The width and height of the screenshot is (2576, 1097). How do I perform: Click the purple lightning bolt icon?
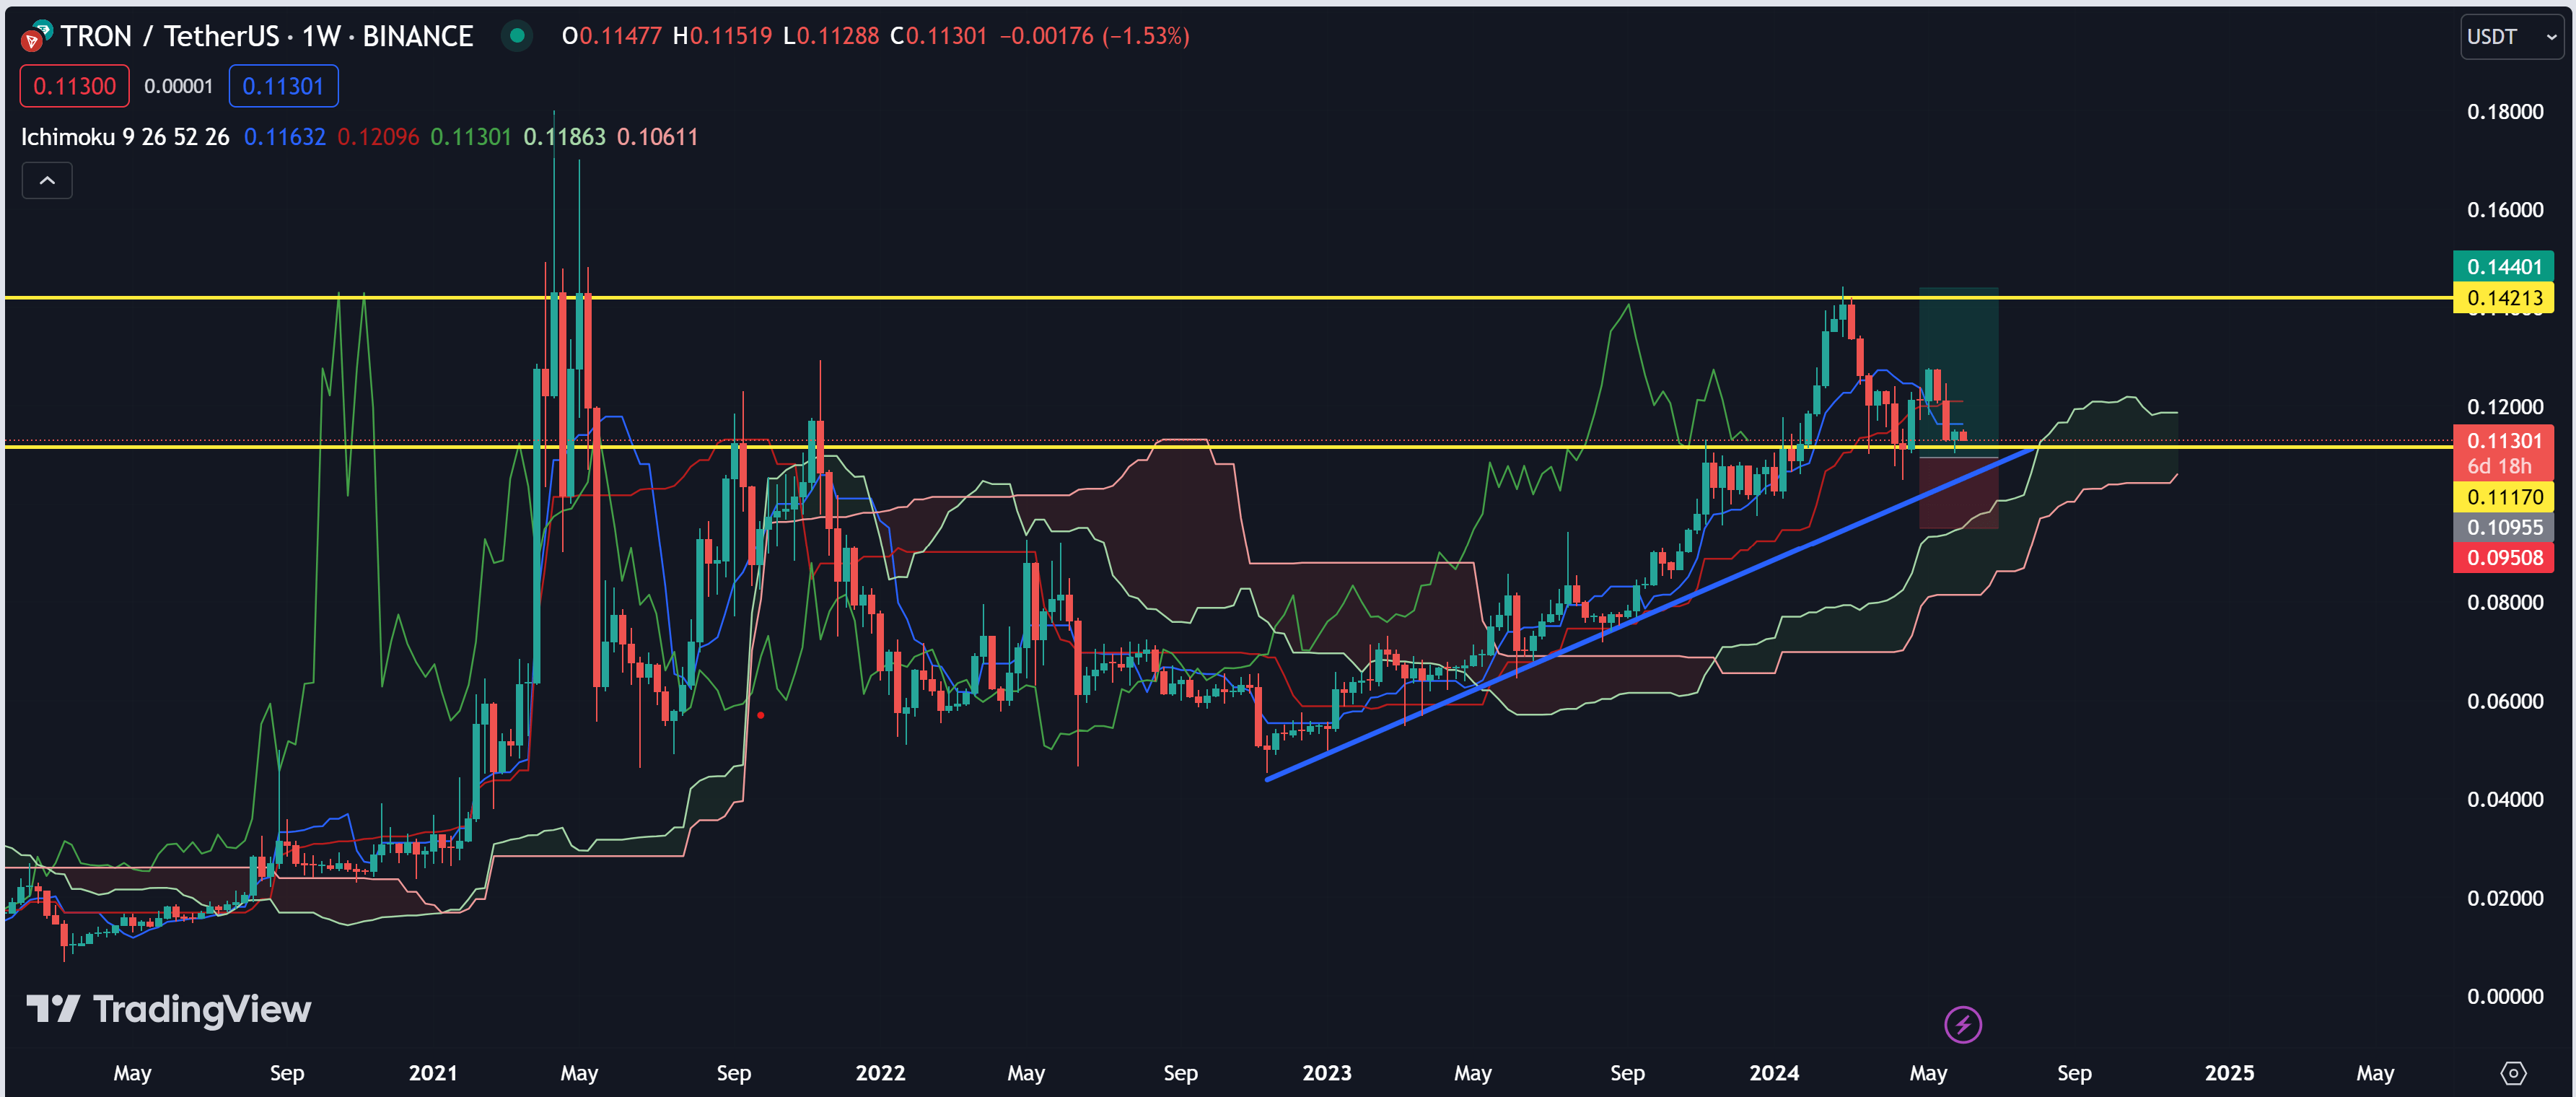coord(1962,1024)
